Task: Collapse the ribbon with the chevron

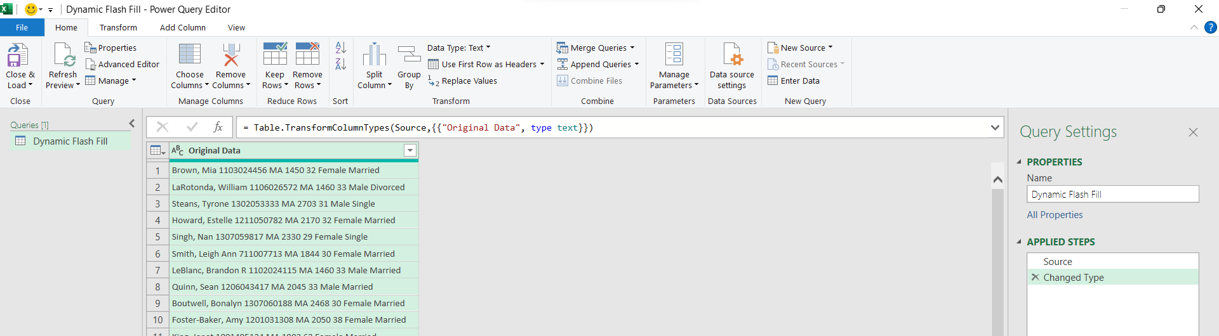Action: (x=1194, y=27)
